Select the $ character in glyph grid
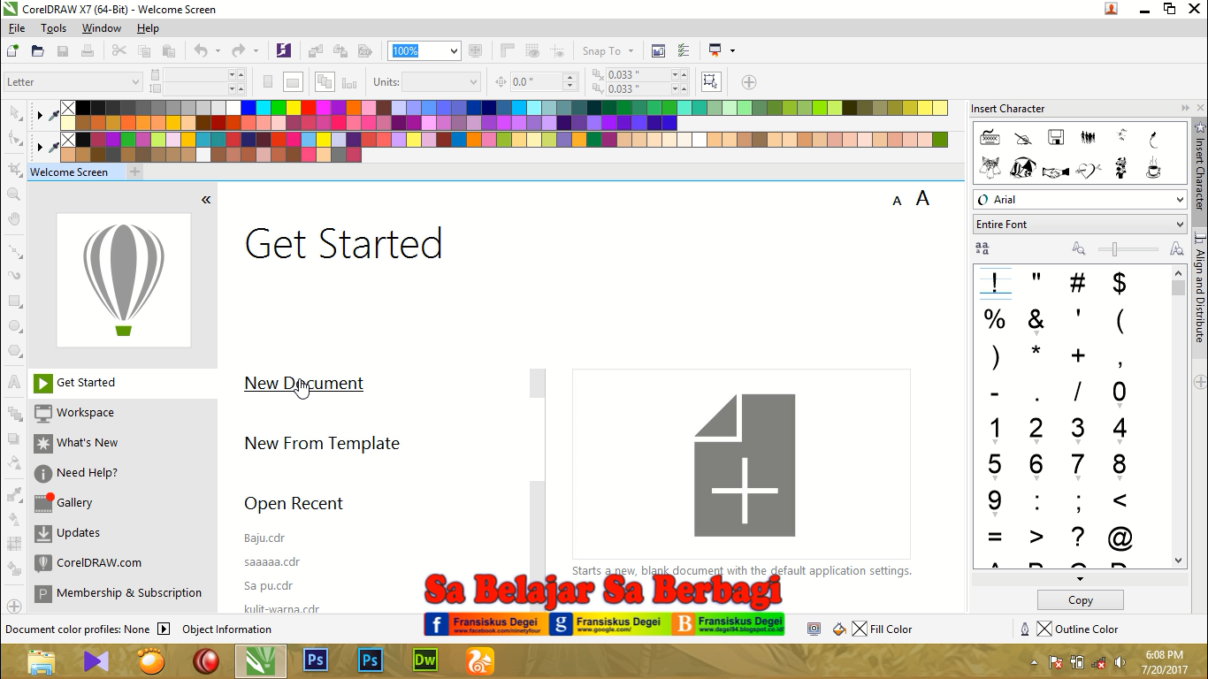 [x=1120, y=283]
